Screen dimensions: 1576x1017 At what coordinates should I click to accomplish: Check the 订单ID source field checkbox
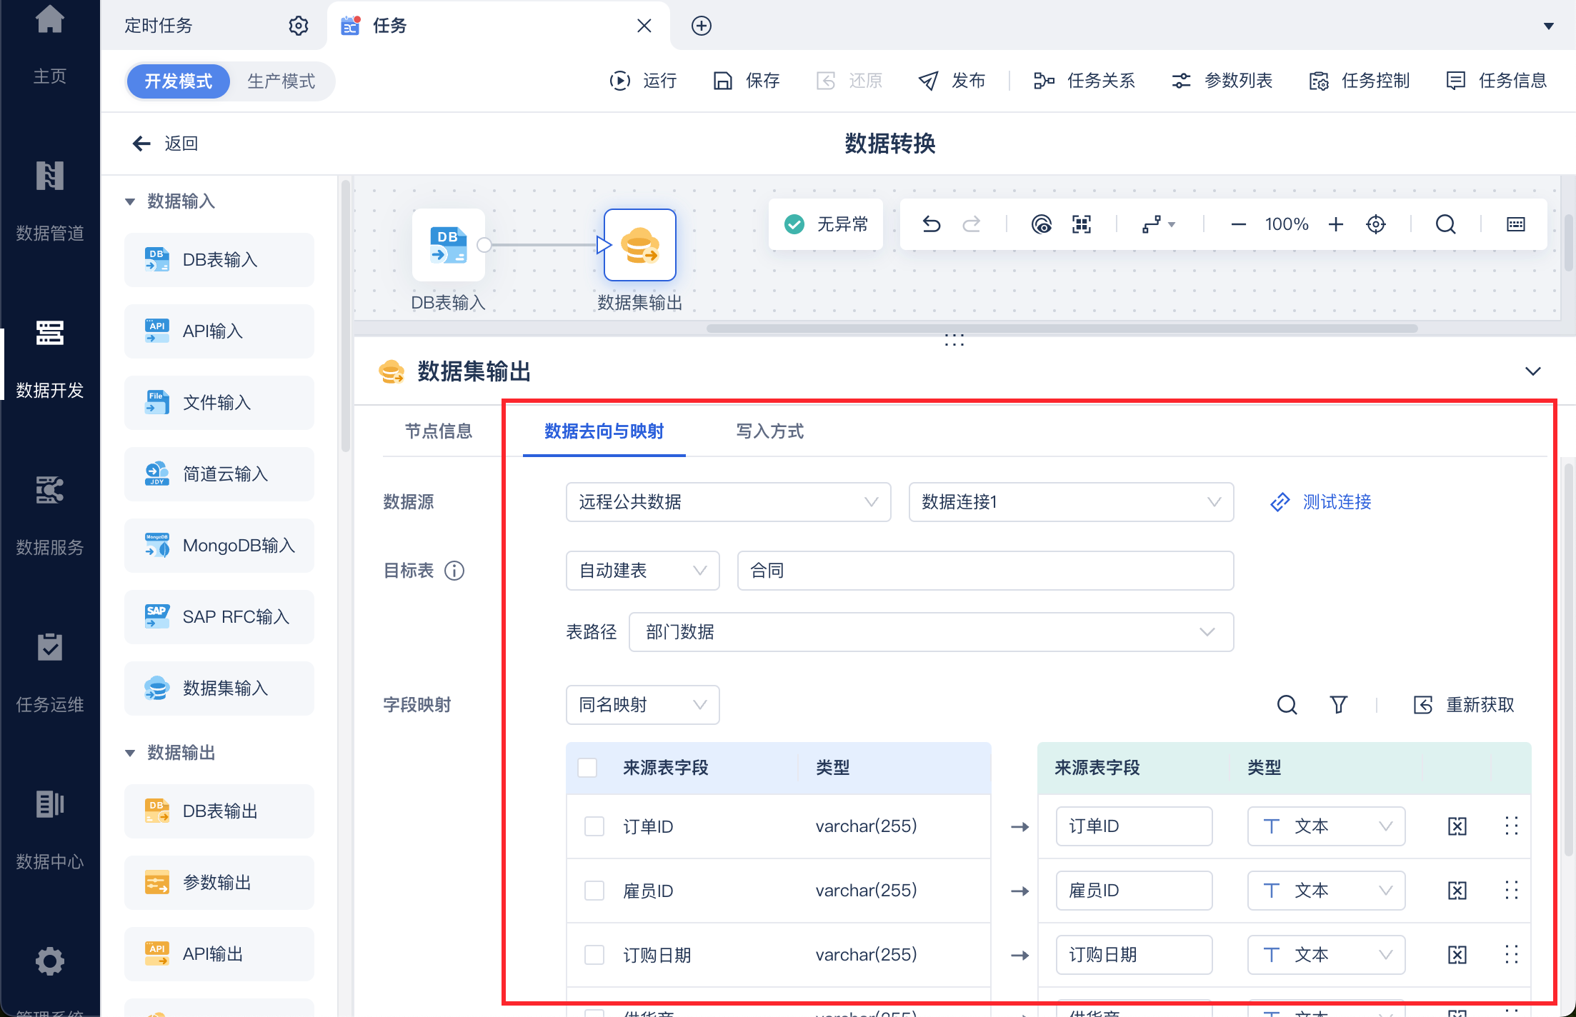(x=594, y=826)
